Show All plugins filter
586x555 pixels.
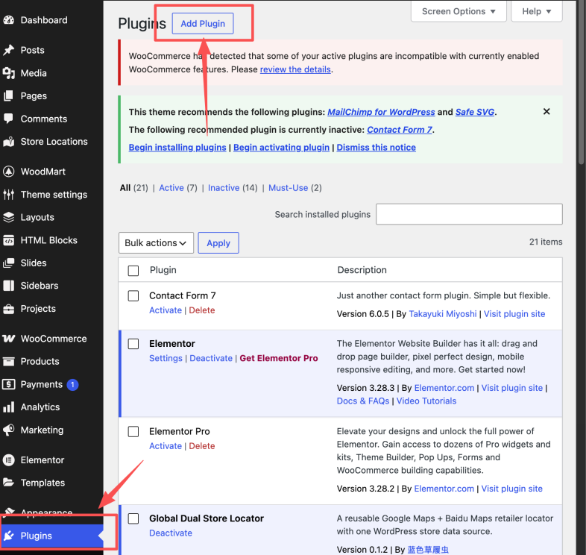point(125,188)
